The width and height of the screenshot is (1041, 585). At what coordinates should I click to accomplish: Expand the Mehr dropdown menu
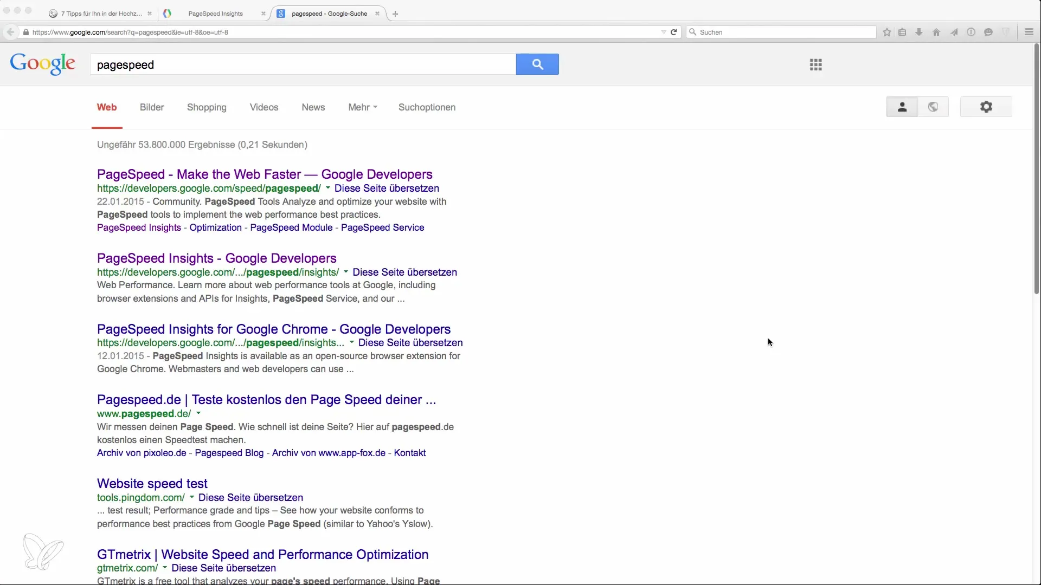click(363, 107)
